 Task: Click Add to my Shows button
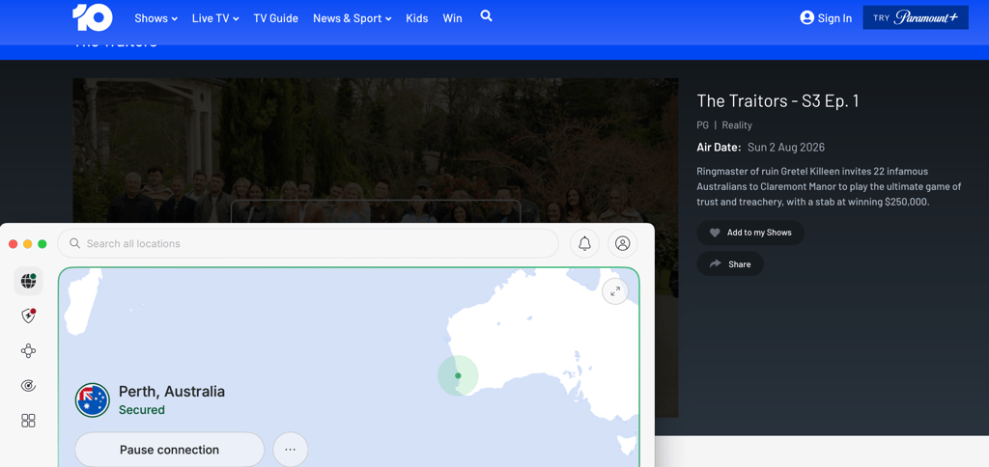click(749, 233)
